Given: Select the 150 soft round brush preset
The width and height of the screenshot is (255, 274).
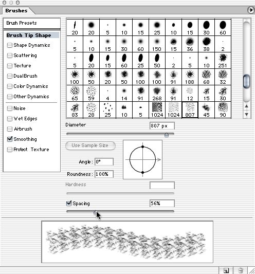Looking at the screenshot, I should pyautogui.click(x=157, y=44).
